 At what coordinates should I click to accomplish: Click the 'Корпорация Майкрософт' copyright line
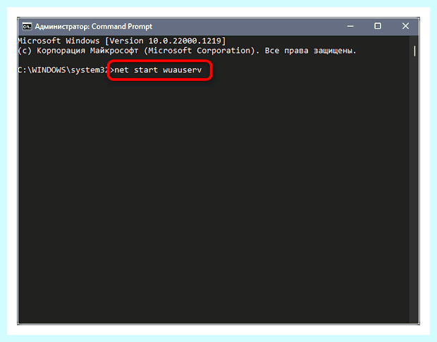(x=187, y=51)
